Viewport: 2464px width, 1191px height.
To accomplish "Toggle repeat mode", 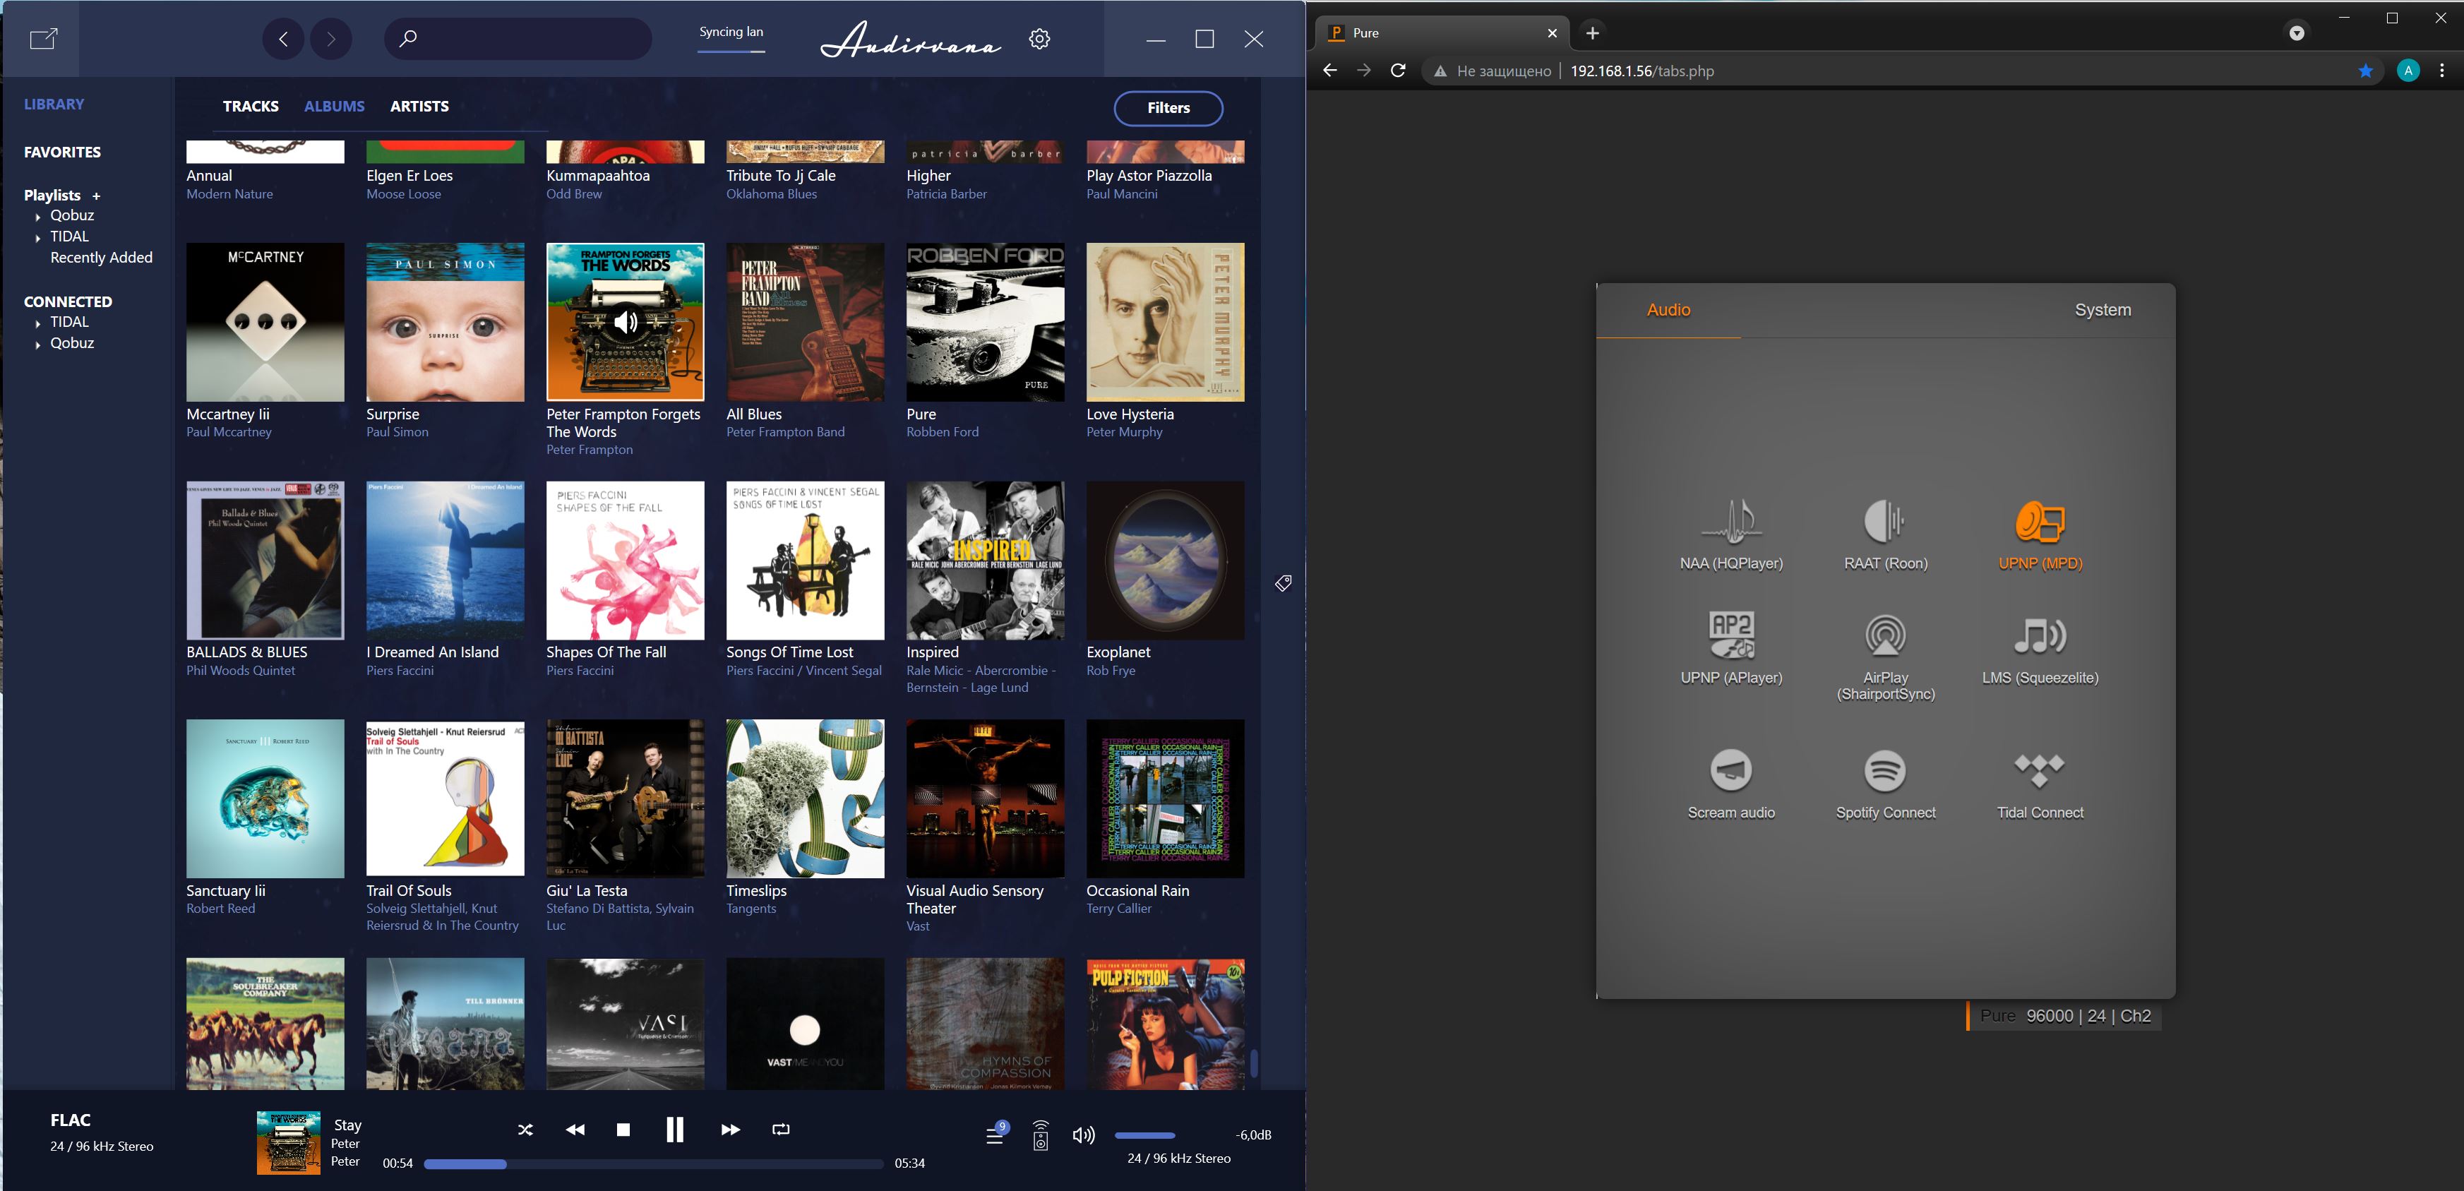I will (781, 1130).
